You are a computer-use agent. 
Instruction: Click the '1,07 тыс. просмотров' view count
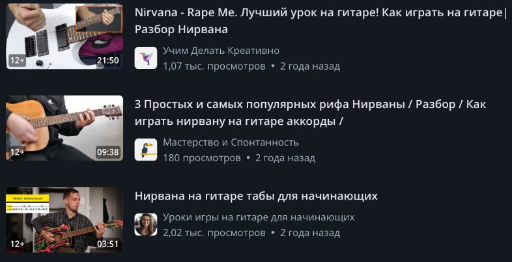214,66
